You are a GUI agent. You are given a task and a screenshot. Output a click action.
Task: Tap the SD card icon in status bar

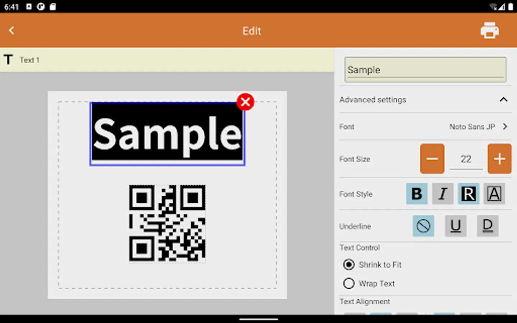[x=53, y=7]
